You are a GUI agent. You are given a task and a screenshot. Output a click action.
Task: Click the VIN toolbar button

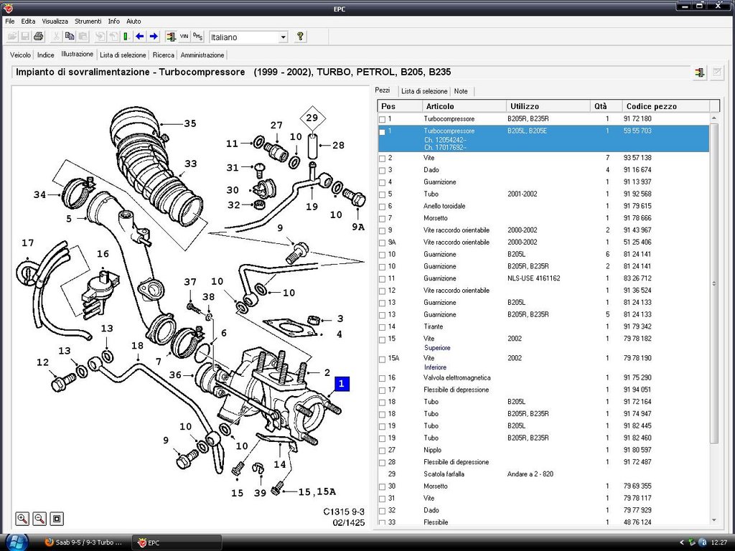(184, 37)
